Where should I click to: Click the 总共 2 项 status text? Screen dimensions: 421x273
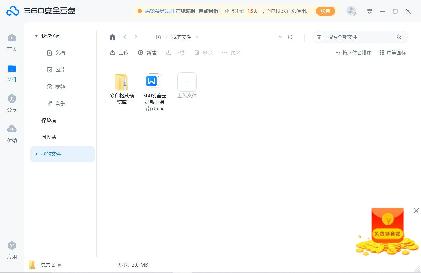[51, 265]
